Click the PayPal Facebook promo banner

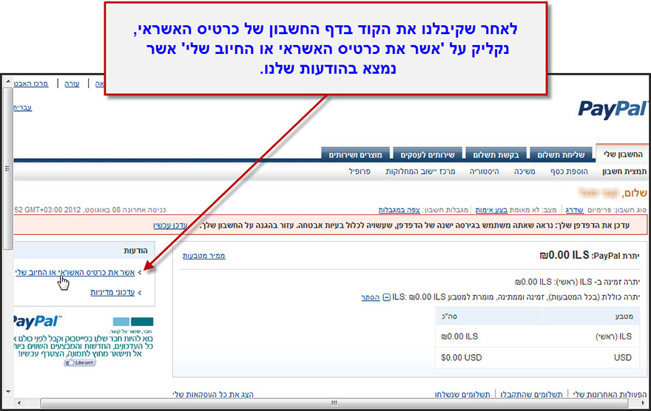tap(83, 342)
